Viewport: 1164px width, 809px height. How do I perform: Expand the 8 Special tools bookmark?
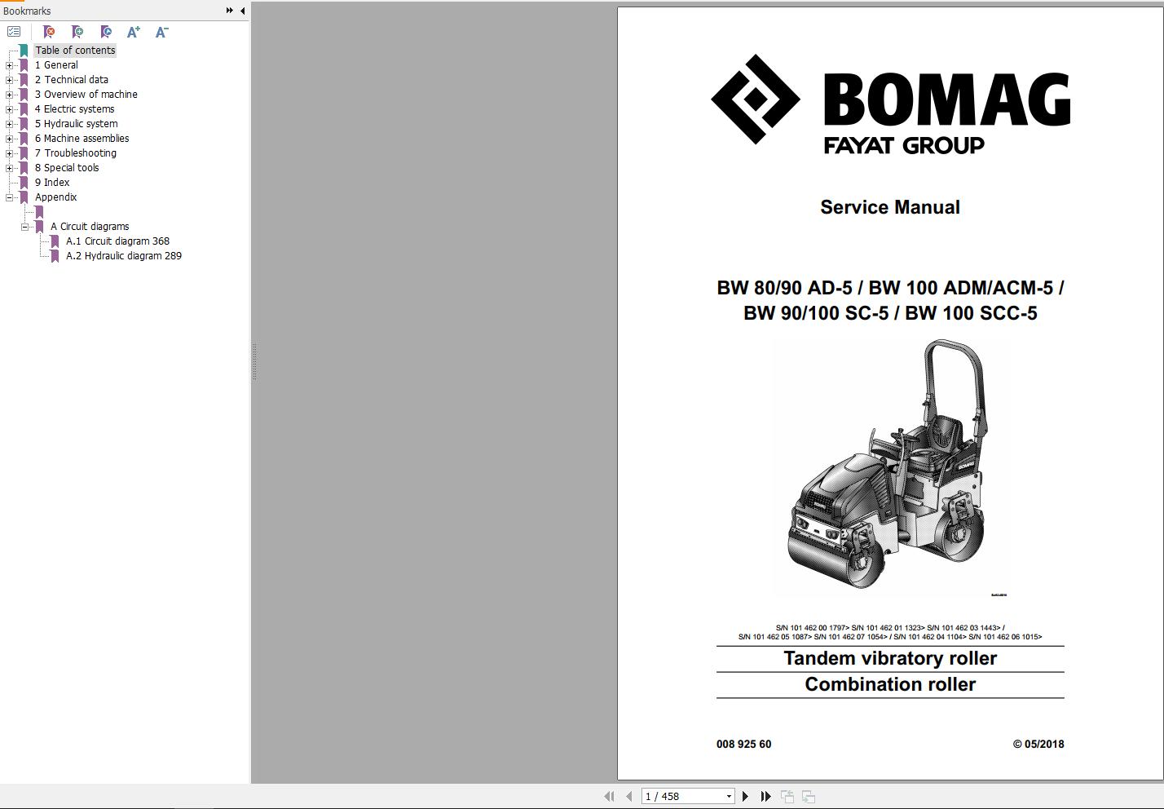tap(9, 168)
